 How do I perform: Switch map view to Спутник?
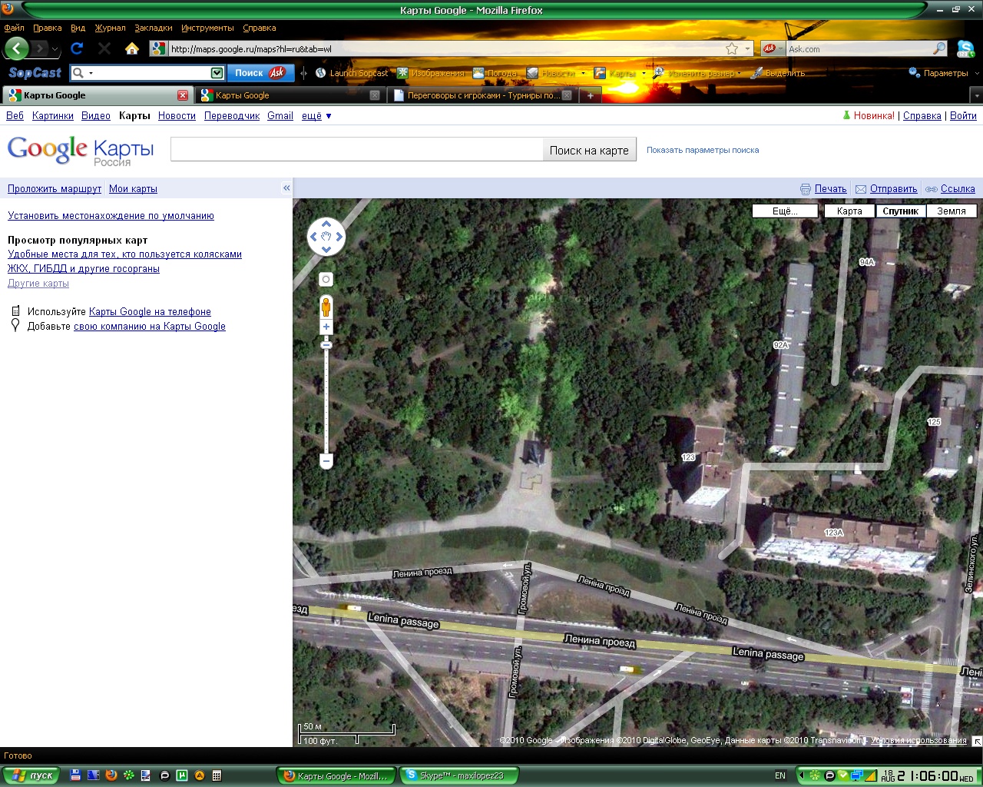coord(900,211)
